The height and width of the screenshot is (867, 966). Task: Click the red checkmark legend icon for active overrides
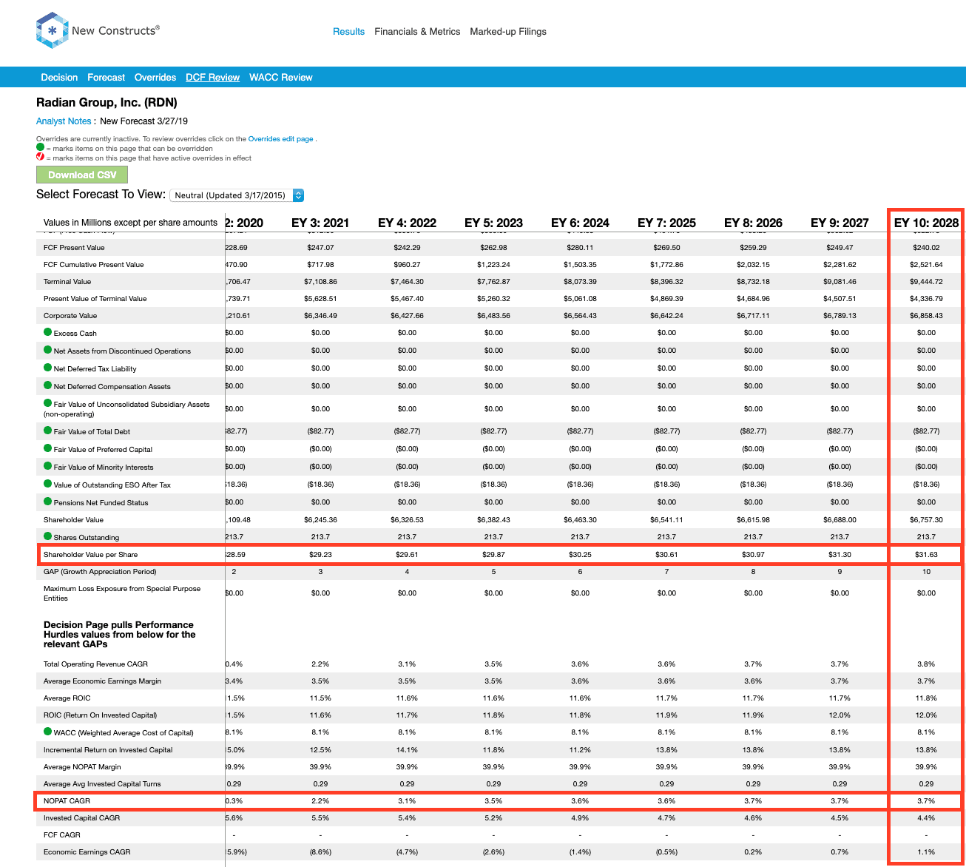coord(41,158)
